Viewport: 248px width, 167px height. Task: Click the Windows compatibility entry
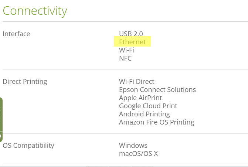(133, 146)
